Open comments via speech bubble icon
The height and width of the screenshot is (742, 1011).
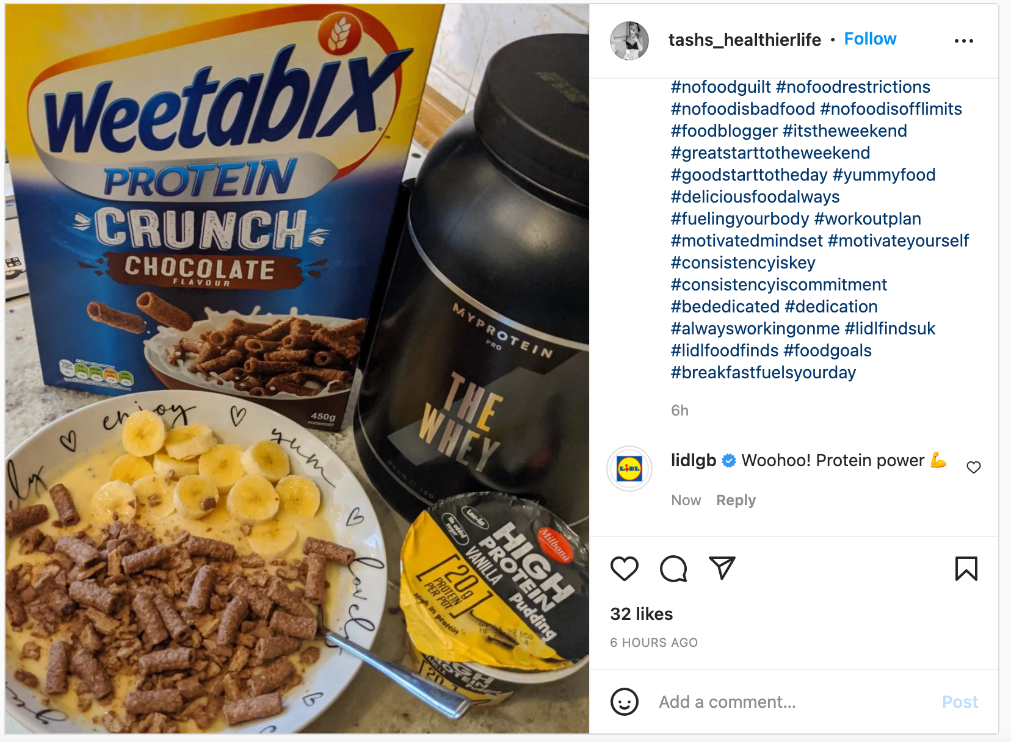click(673, 569)
